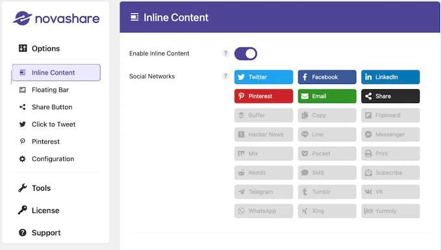Enable the Messenger network
442x250 pixels.
[391, 135]
